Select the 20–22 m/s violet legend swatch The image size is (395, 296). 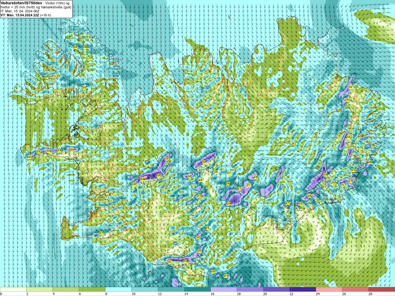tap(276, 290)
